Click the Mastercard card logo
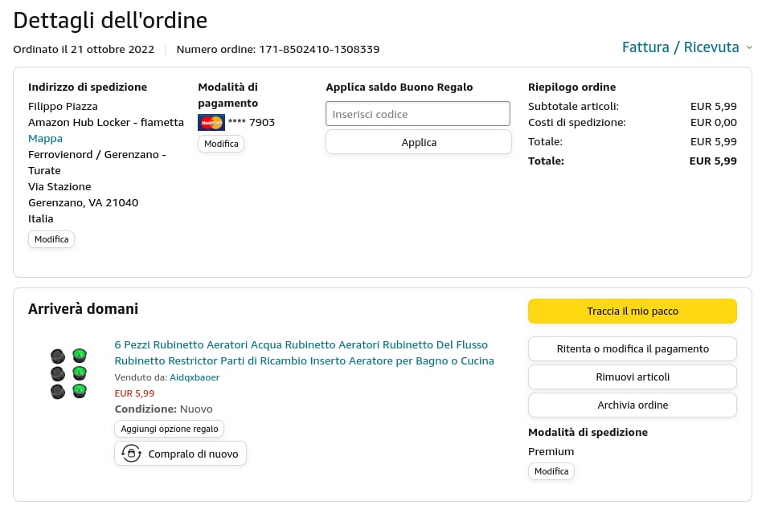The height and width of the screenshot is (509, 762). tap(211, 123)
